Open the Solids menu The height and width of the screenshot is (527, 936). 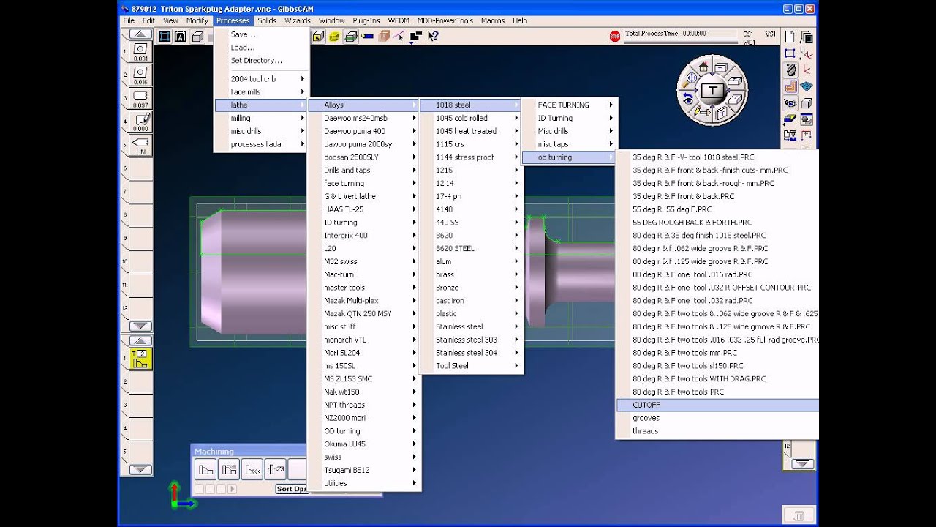(x=267, y=20)
